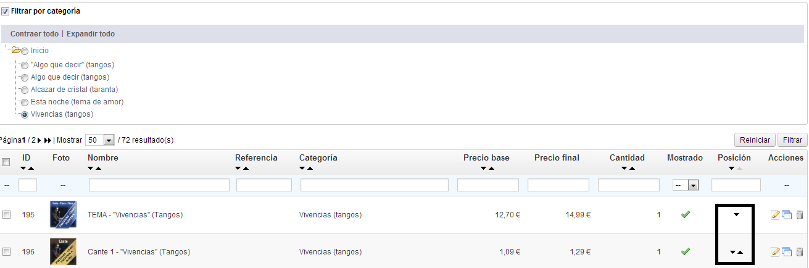Move product 196 up in position
Viewport: 809px width, 268px height.
740,252
